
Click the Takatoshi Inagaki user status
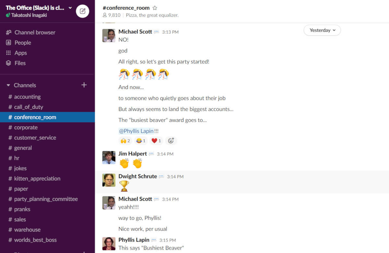coord(26,15)
